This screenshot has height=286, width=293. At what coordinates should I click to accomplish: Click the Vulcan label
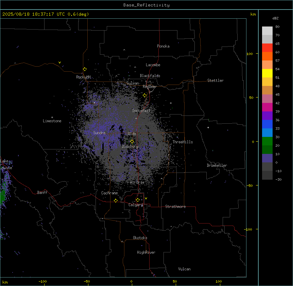(185, 269)
